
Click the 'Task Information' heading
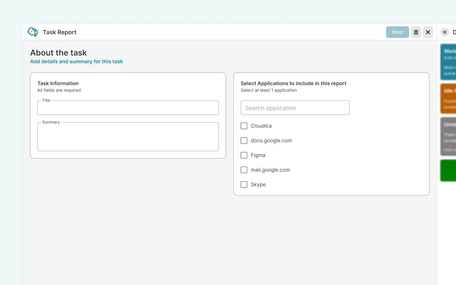[58, 84]
